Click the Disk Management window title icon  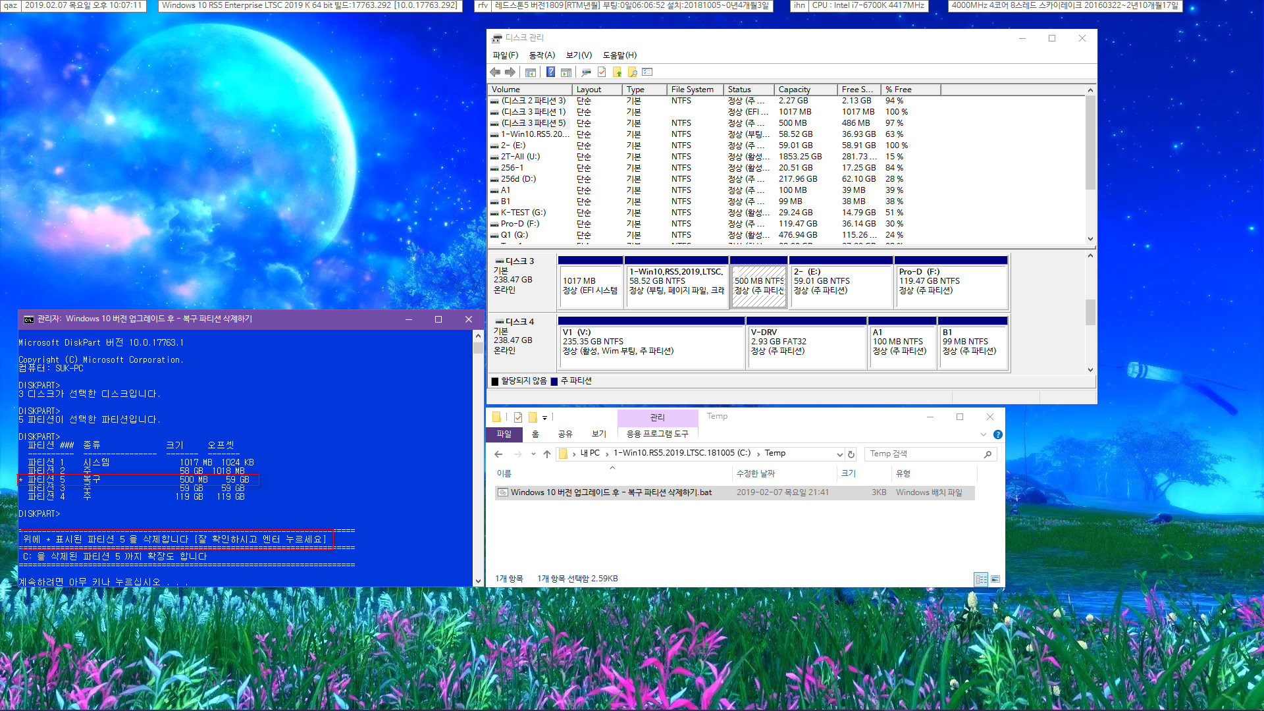tap(498, 38)
